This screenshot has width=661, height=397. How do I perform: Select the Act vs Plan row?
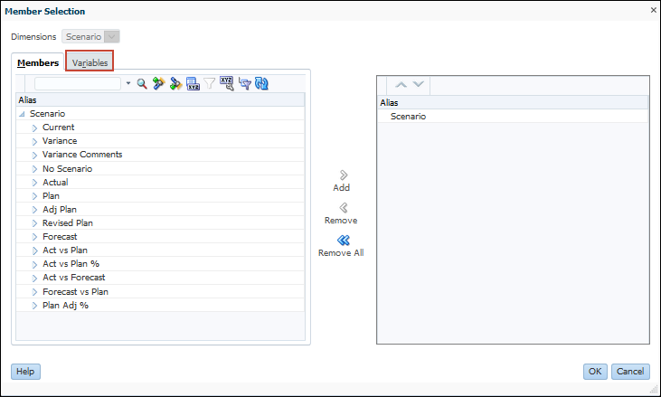[160, 250]
